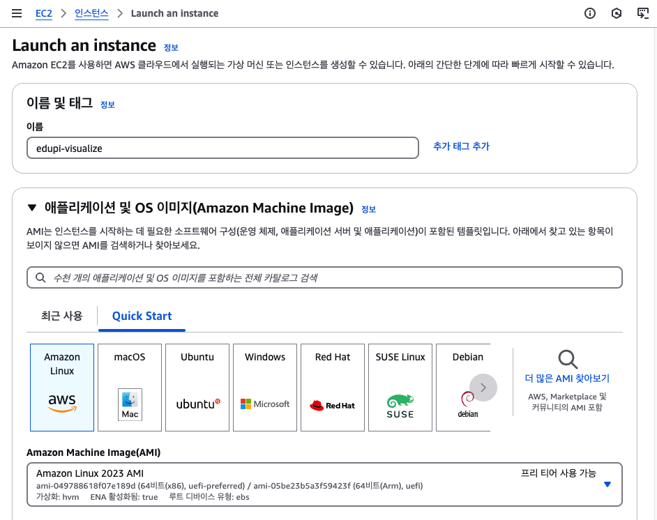The image size is (657, 520).
Task: Click the large magnifier browse AMI icon
Action: [x=568, y=359]
